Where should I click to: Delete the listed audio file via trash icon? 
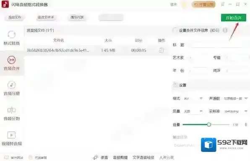[161, 50]
